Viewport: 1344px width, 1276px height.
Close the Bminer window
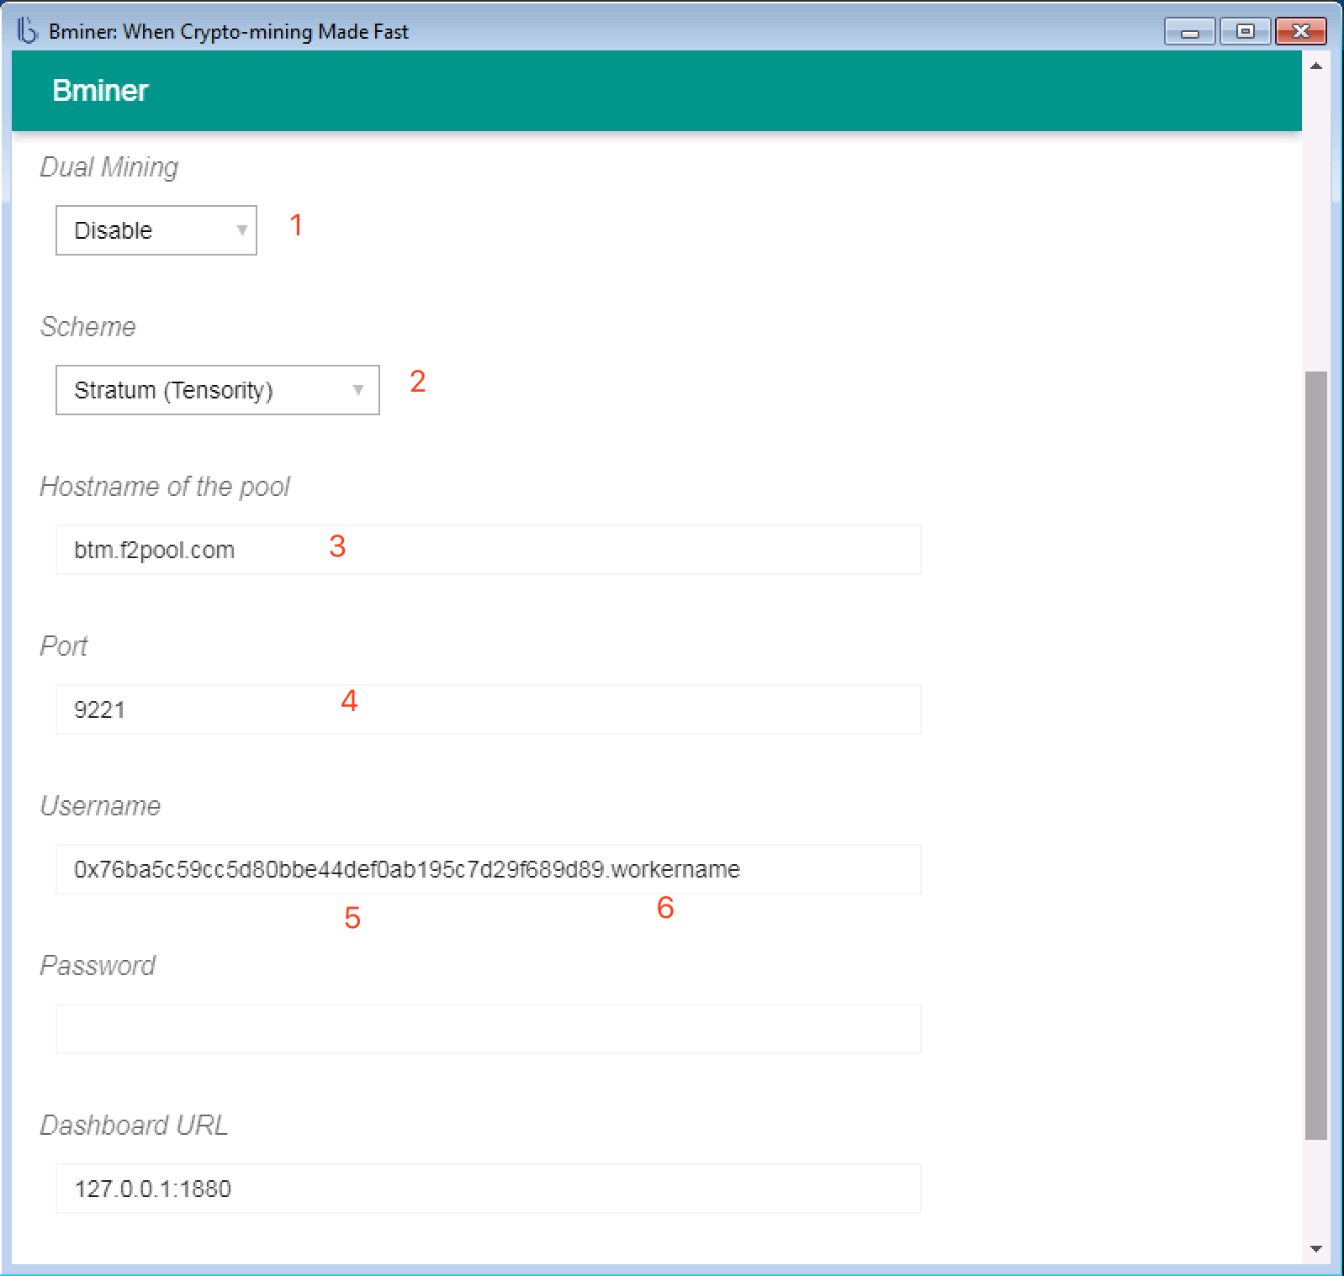[1301, 32]
